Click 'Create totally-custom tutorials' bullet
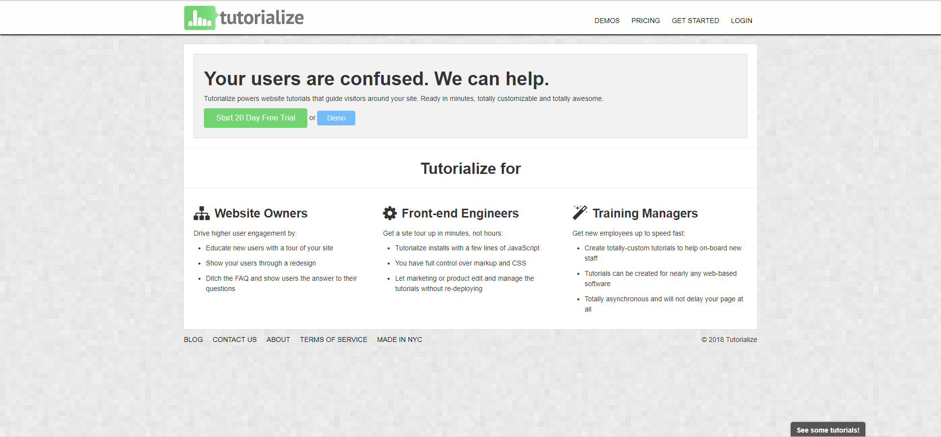 (663, 253)
